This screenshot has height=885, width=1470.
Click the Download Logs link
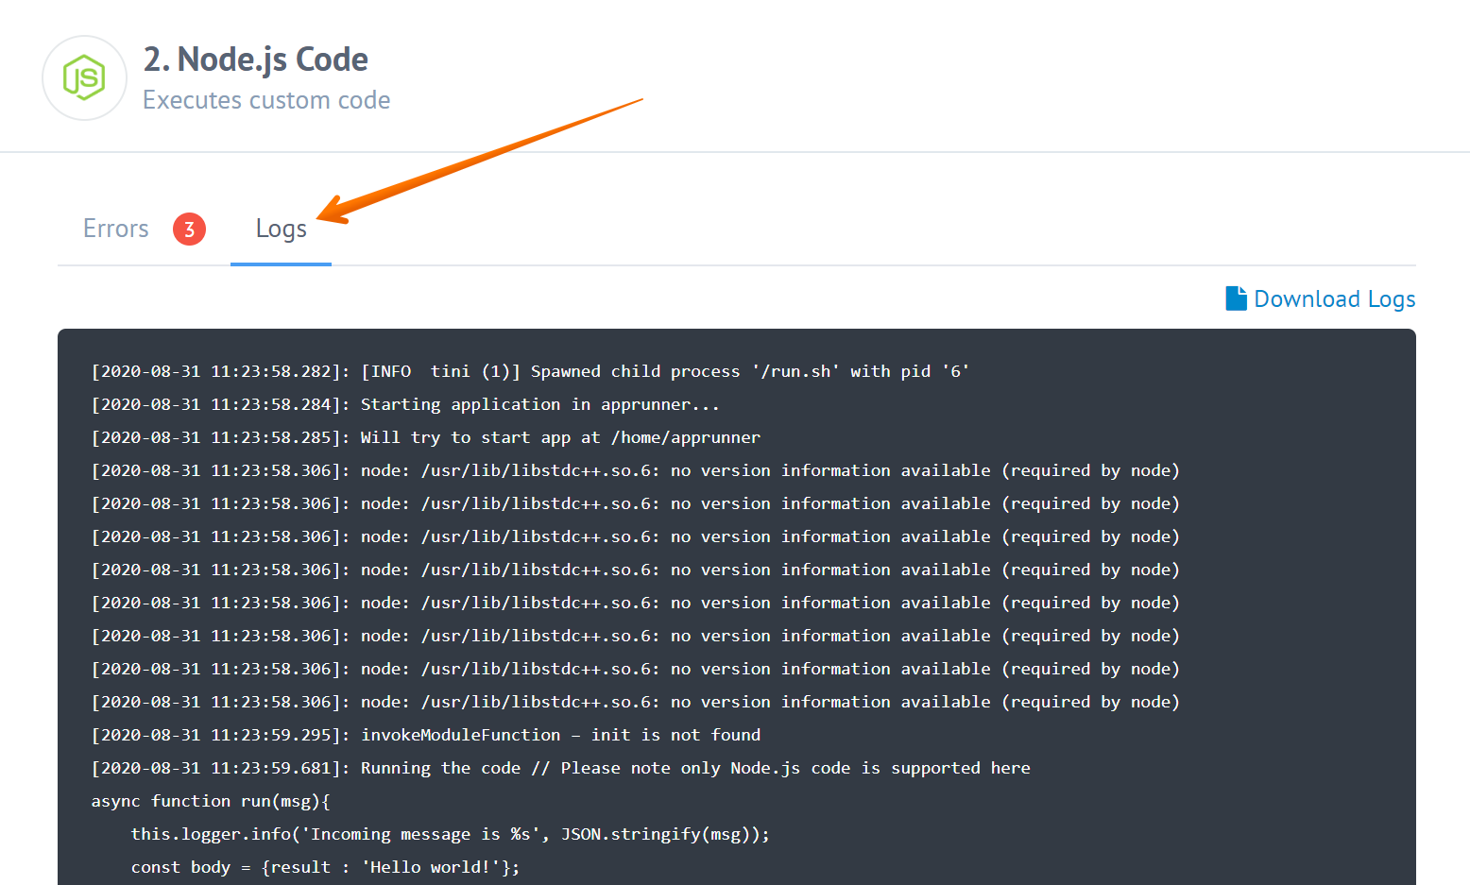(x=1320, y=298)
